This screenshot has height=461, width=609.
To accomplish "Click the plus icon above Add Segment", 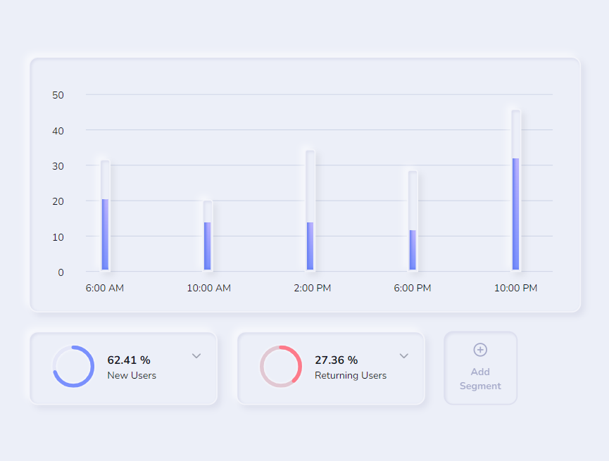I will point(480,350).
